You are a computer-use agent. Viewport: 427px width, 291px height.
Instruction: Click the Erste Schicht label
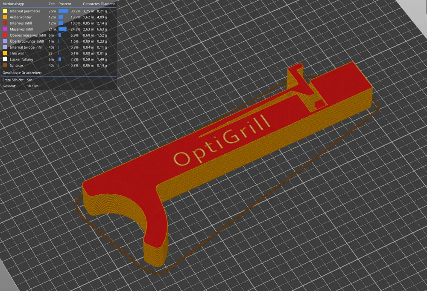tap(13, 80)
